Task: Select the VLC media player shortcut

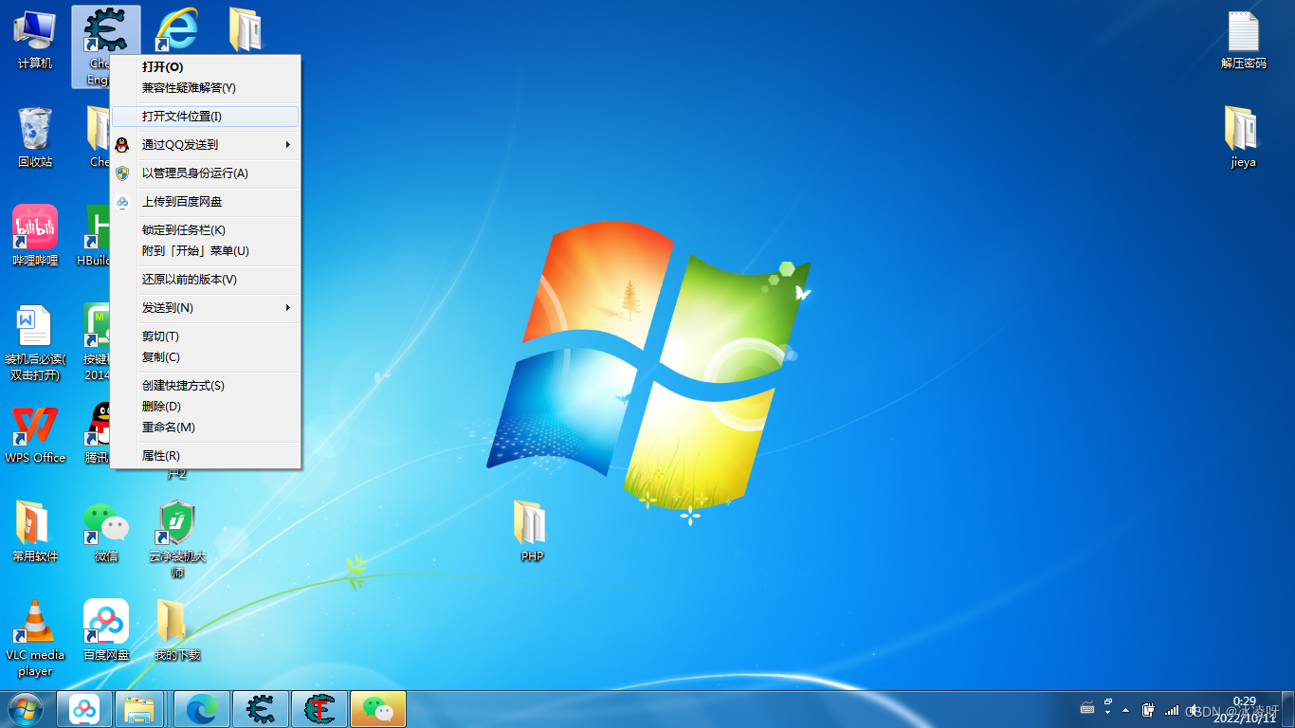Action: [x=35, y=638]
